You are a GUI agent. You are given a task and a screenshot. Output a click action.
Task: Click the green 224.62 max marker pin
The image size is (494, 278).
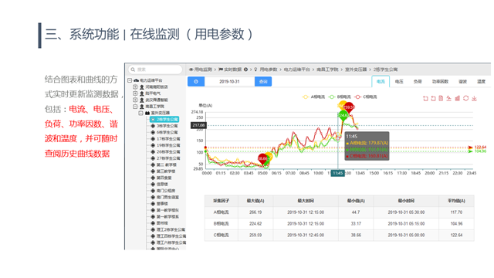click(343, 116)
